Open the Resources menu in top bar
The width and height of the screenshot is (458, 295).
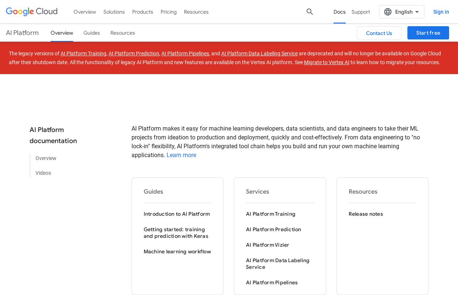[x=196, y=12]
